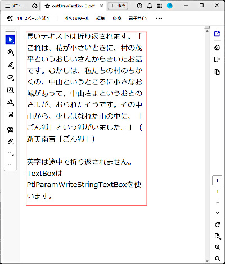Open the apps grid icon
The width and height of the screenshot is (225, 264).
(160, 6)
